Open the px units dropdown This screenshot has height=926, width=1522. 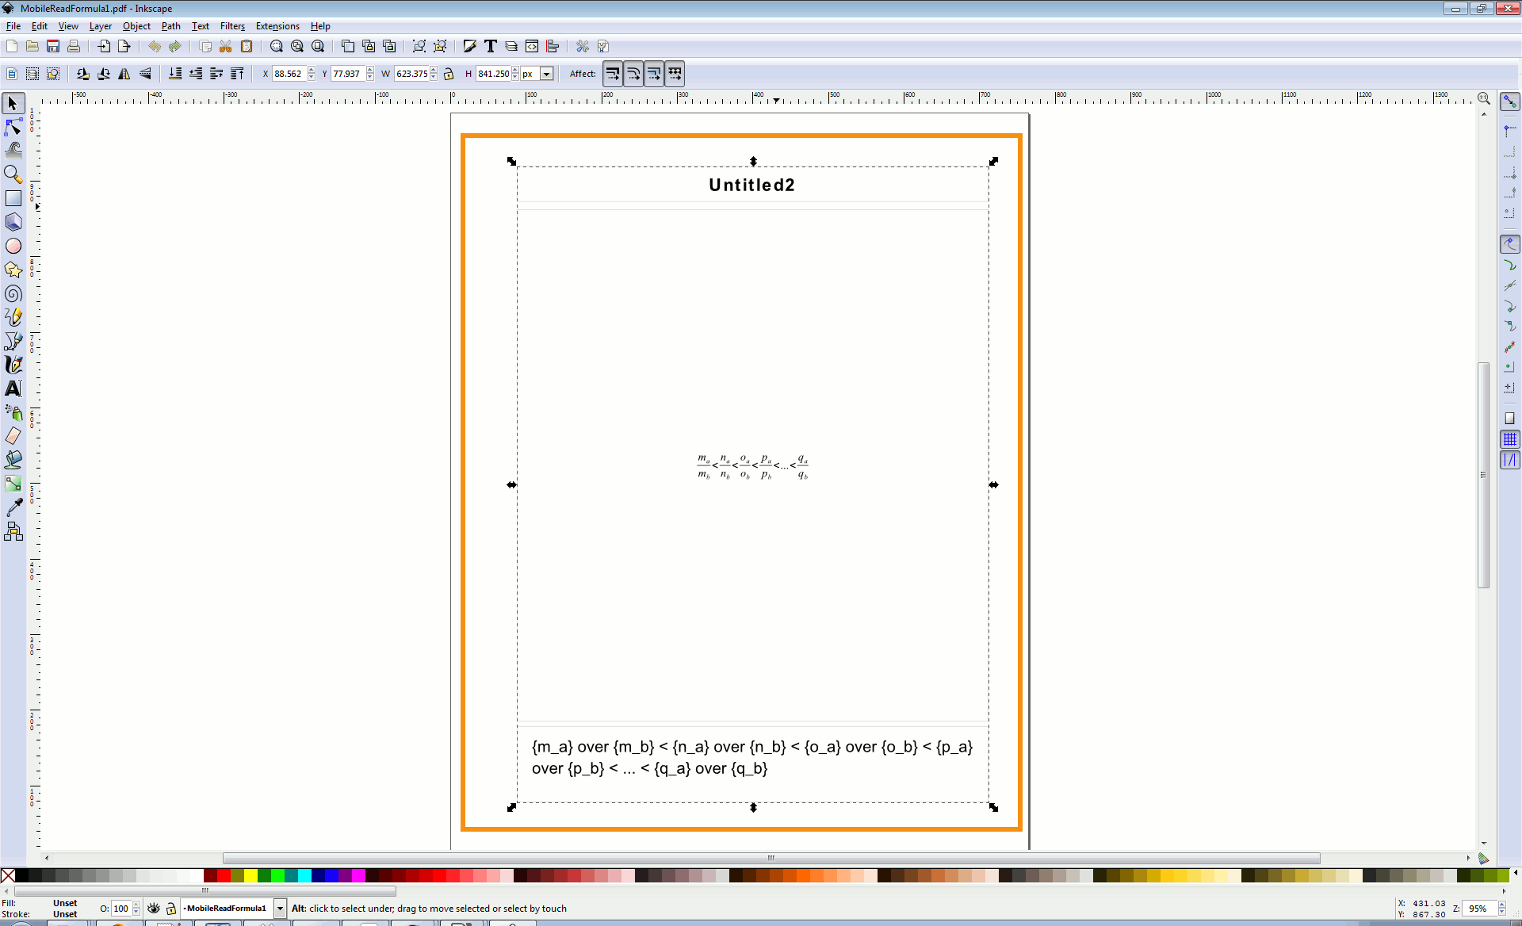pos(546,74)
